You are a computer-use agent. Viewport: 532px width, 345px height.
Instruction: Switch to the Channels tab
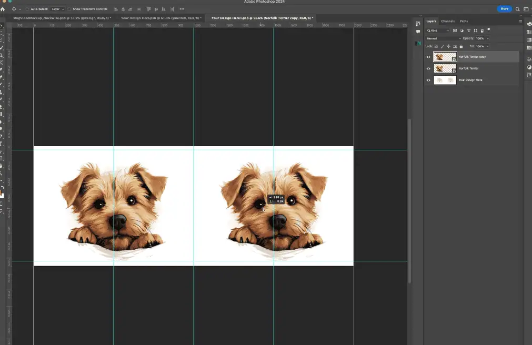[448, 21]
